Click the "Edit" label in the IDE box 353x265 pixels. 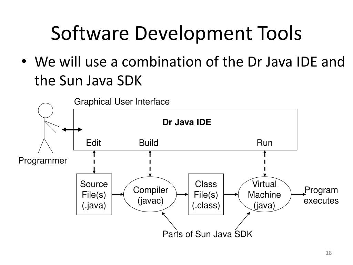pos(93,143)
